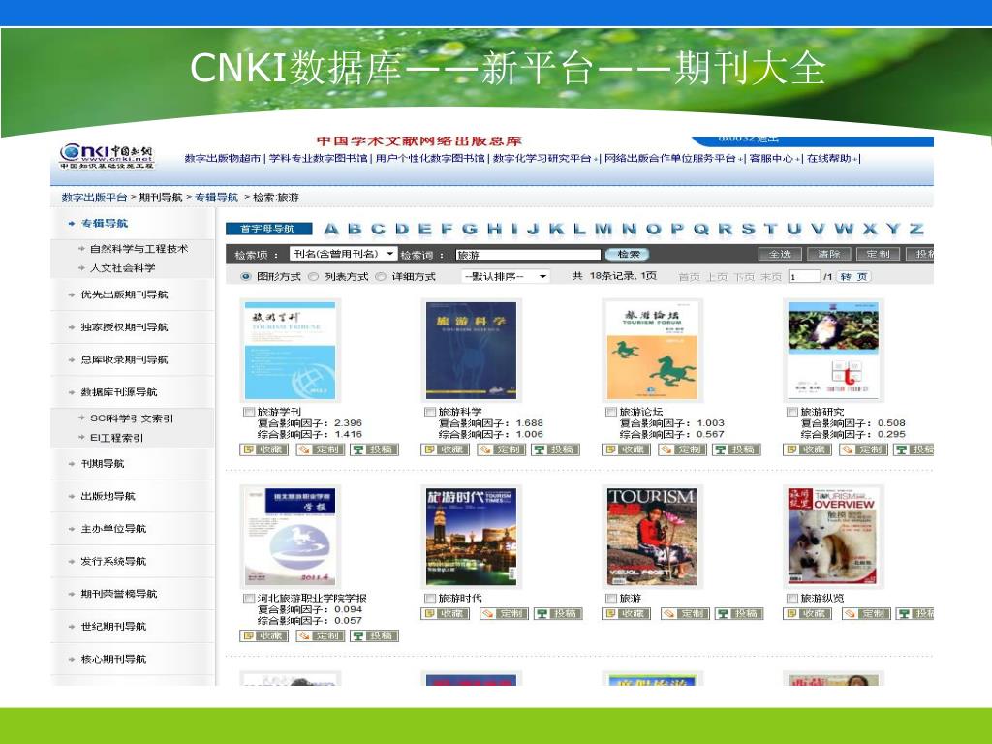This screenshot has width=992, height=744.
Task: Click the 检索 search button
Action: [628, 255]
